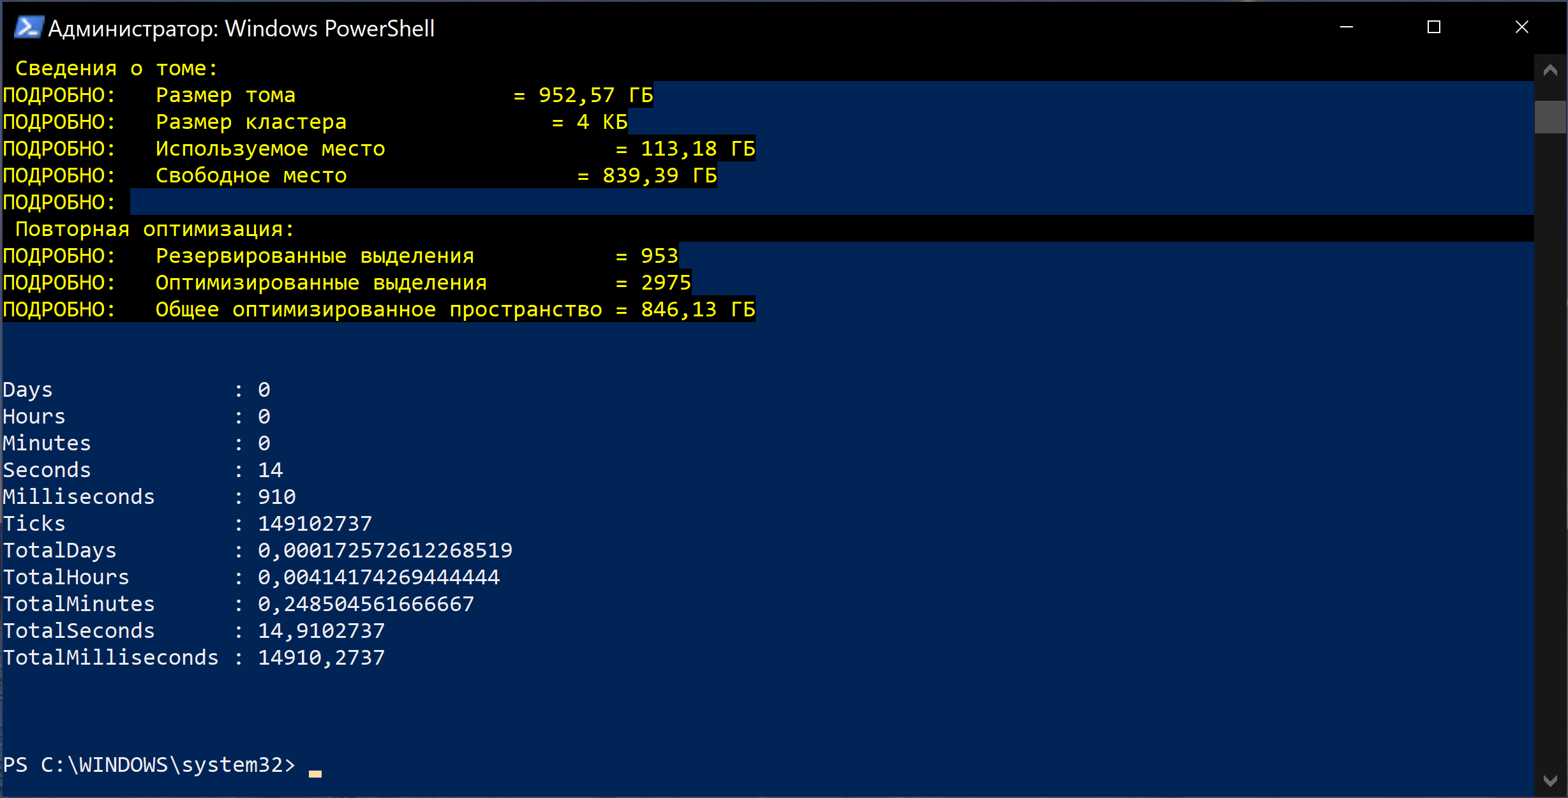Click the Размер кластера line
Screen dimensions: 1568x798
pyautogui.click(x=315, y=122)
